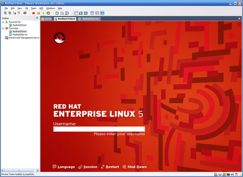This screenshot has width=243, height=177.
Task: Click the green Power On play button
Action: coord(44,13)
